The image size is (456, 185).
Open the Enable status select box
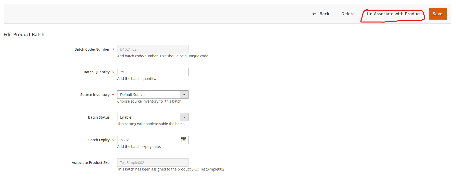[x=149, y=117]
